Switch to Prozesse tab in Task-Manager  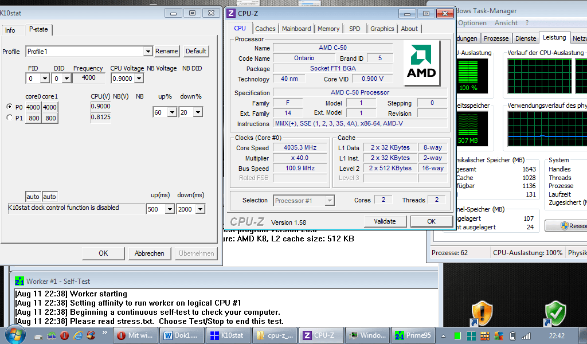pyautogui.click(x=496, y=38)
